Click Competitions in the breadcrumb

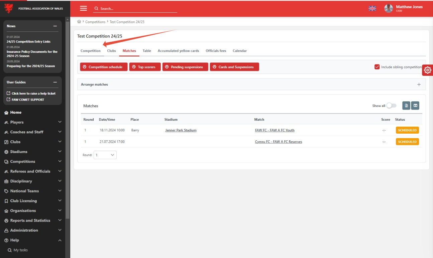(x=95, y=22)
